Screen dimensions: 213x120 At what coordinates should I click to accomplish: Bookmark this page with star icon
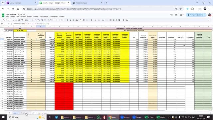tap(180, 9)
